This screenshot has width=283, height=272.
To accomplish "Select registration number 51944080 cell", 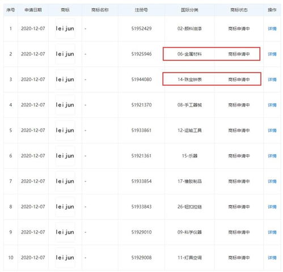I will [x=141, y=79].
